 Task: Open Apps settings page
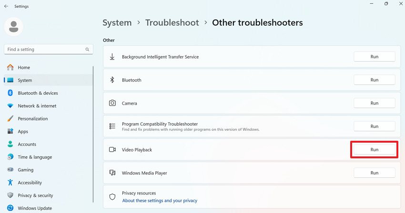48,131
